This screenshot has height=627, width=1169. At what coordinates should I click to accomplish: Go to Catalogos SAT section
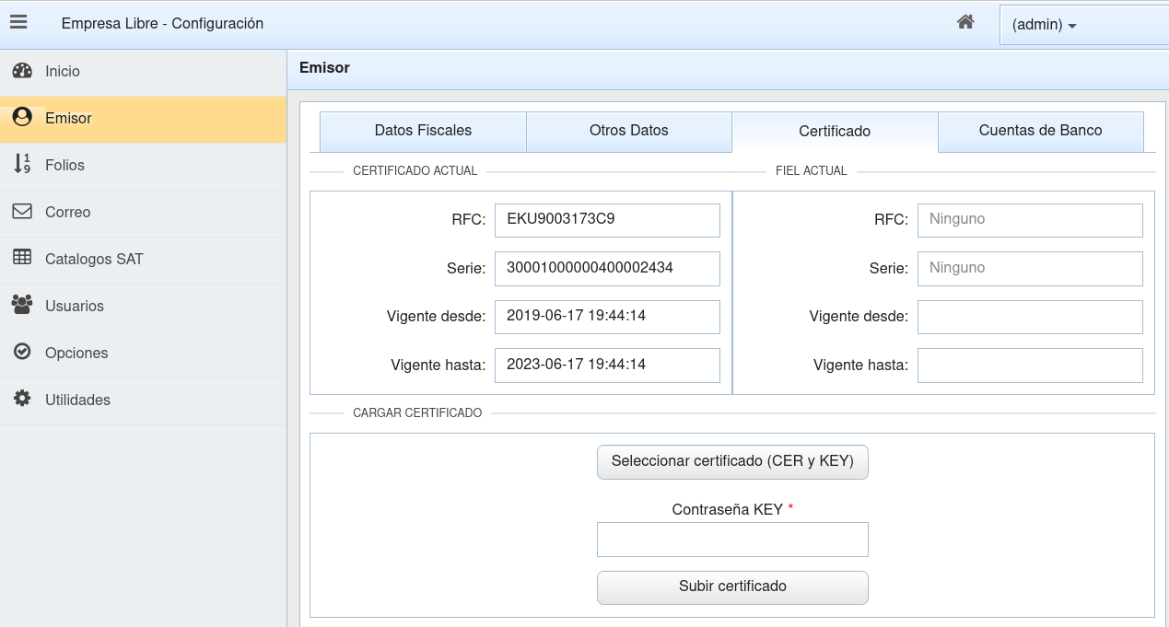pos(143,260)
